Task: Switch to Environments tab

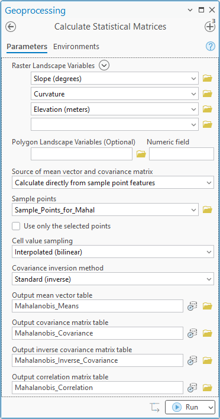Action: (x=76, y=47)
